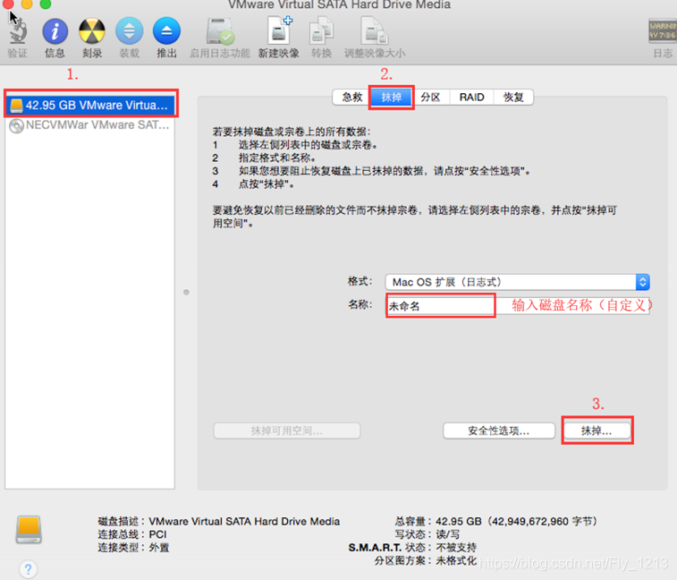Switch to the Restore (恢复) tab
The width and height of the screenshot is (677, 580).
tap(513, 98)
